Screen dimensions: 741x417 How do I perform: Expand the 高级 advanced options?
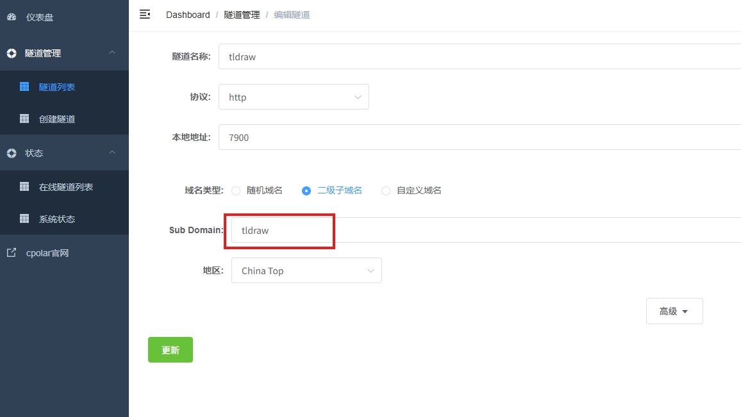pos(674,311)
